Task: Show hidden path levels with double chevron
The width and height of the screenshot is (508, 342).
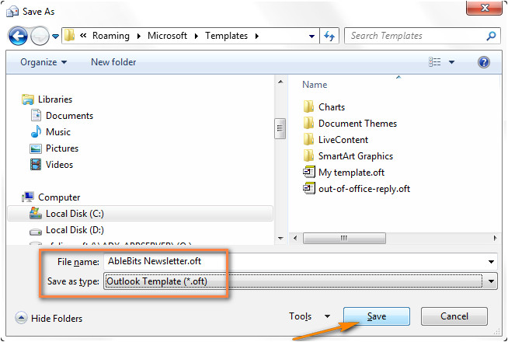Action: point(83,36)
